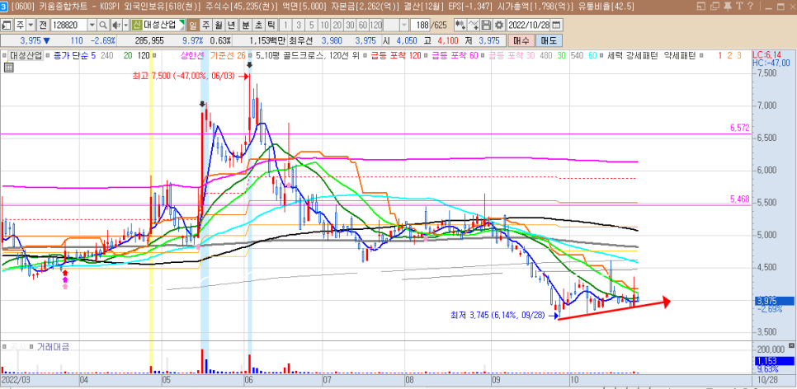Click the small calendar icon under 대성산업 label
This screenshot has height=389, width=797.
tap(8, 67)
